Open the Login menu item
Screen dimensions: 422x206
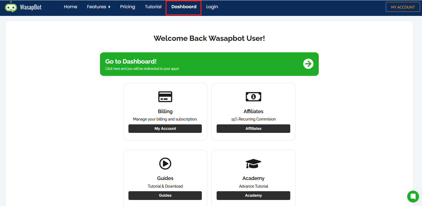click(x=212, y=7)
